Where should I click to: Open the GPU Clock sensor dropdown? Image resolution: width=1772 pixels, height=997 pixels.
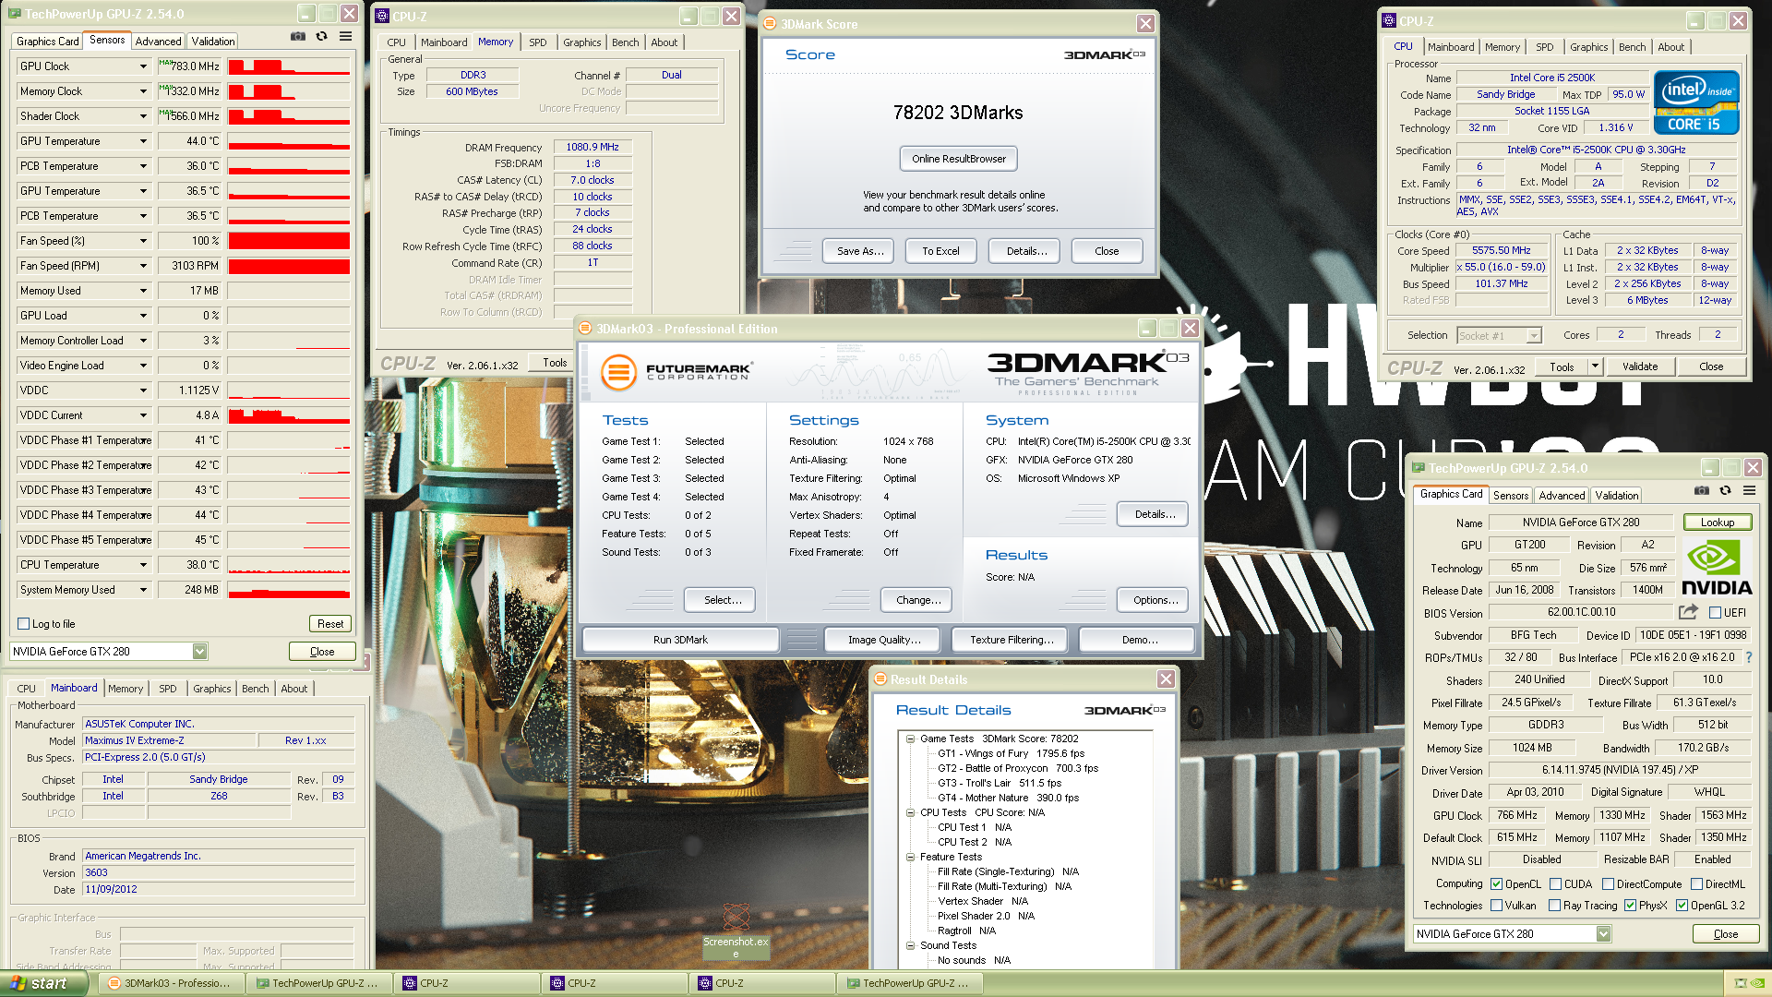(143, 66)
